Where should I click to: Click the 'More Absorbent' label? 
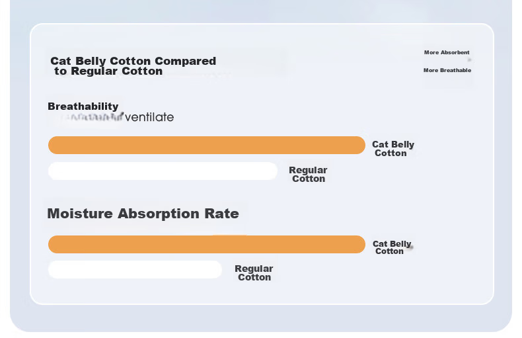pyautogui.click(x=447, y=52)
